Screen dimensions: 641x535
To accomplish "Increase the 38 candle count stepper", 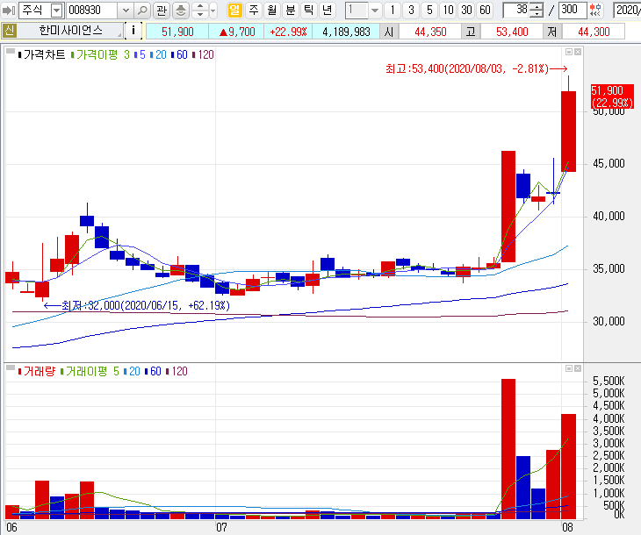I will pos(537,6).
